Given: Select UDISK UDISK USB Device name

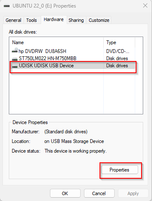Looking at the screenshot, I should point(46,66).
